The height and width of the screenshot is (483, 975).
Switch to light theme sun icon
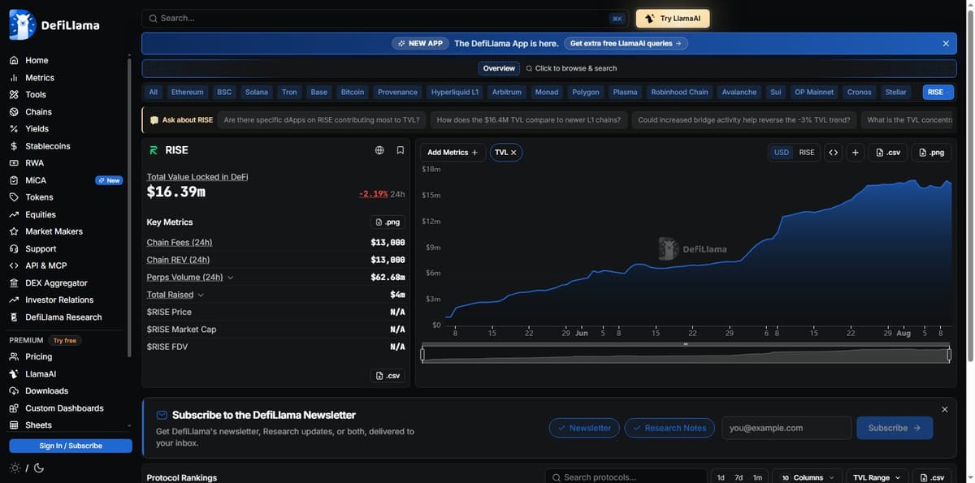pos(15,468)
